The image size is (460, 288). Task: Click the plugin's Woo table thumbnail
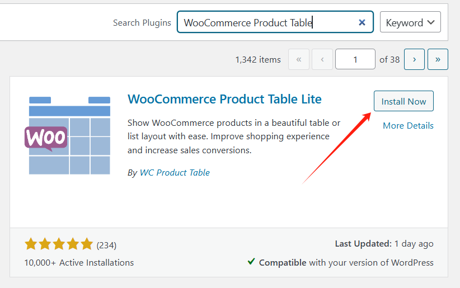point(69,135)
